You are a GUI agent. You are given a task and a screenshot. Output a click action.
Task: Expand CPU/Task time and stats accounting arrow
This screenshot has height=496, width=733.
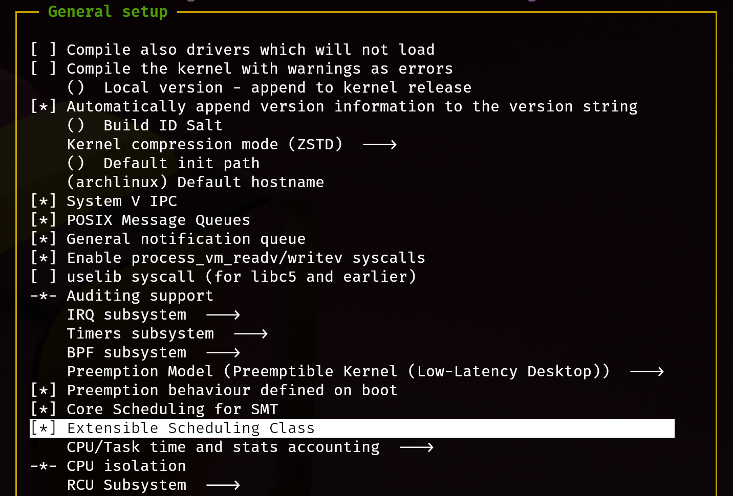coord(416,447)
